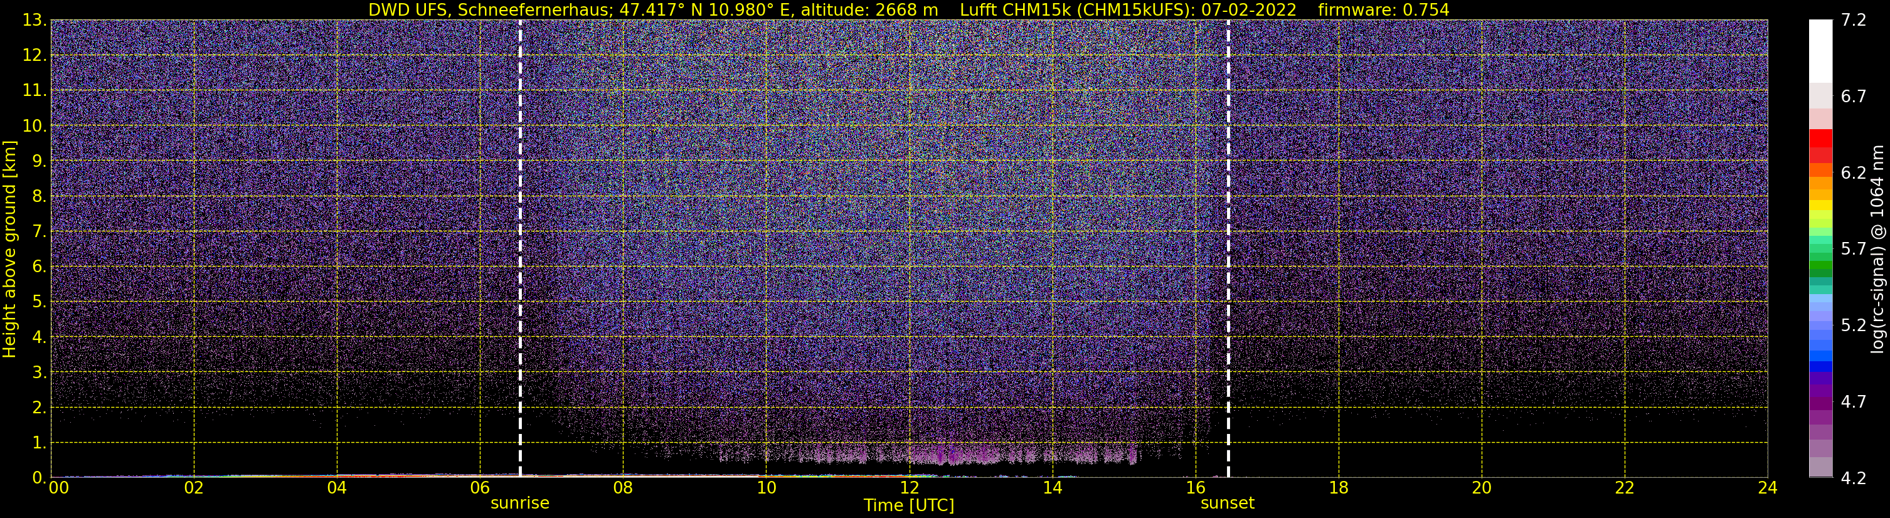Click the colorbar value 6.2

click(x=1854, y=173)
